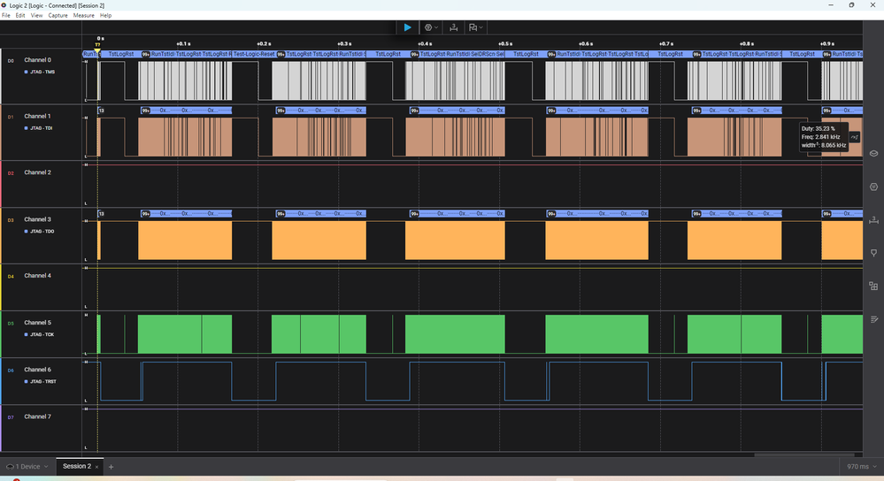Open the 1 Device selector dropdown
The width and height of the screenshot is (884, 481).
click(27, 466)
